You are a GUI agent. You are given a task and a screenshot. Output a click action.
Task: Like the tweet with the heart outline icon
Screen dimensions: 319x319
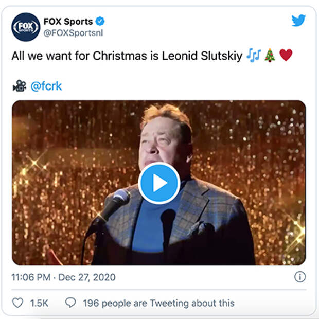click(x=18, y=303)
